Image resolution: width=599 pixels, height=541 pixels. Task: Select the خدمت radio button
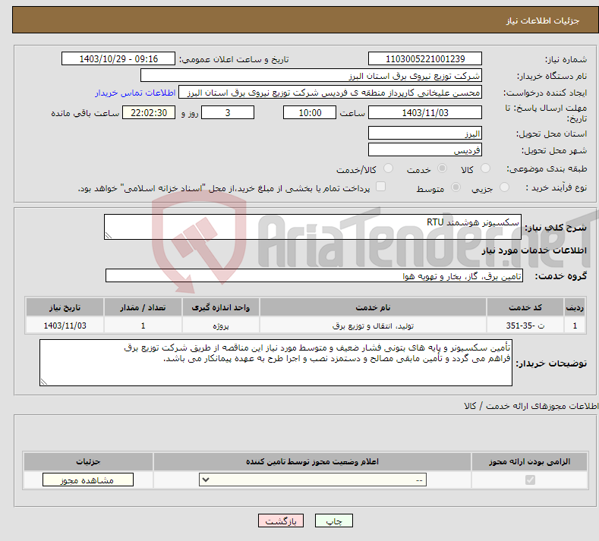point(442,168)
